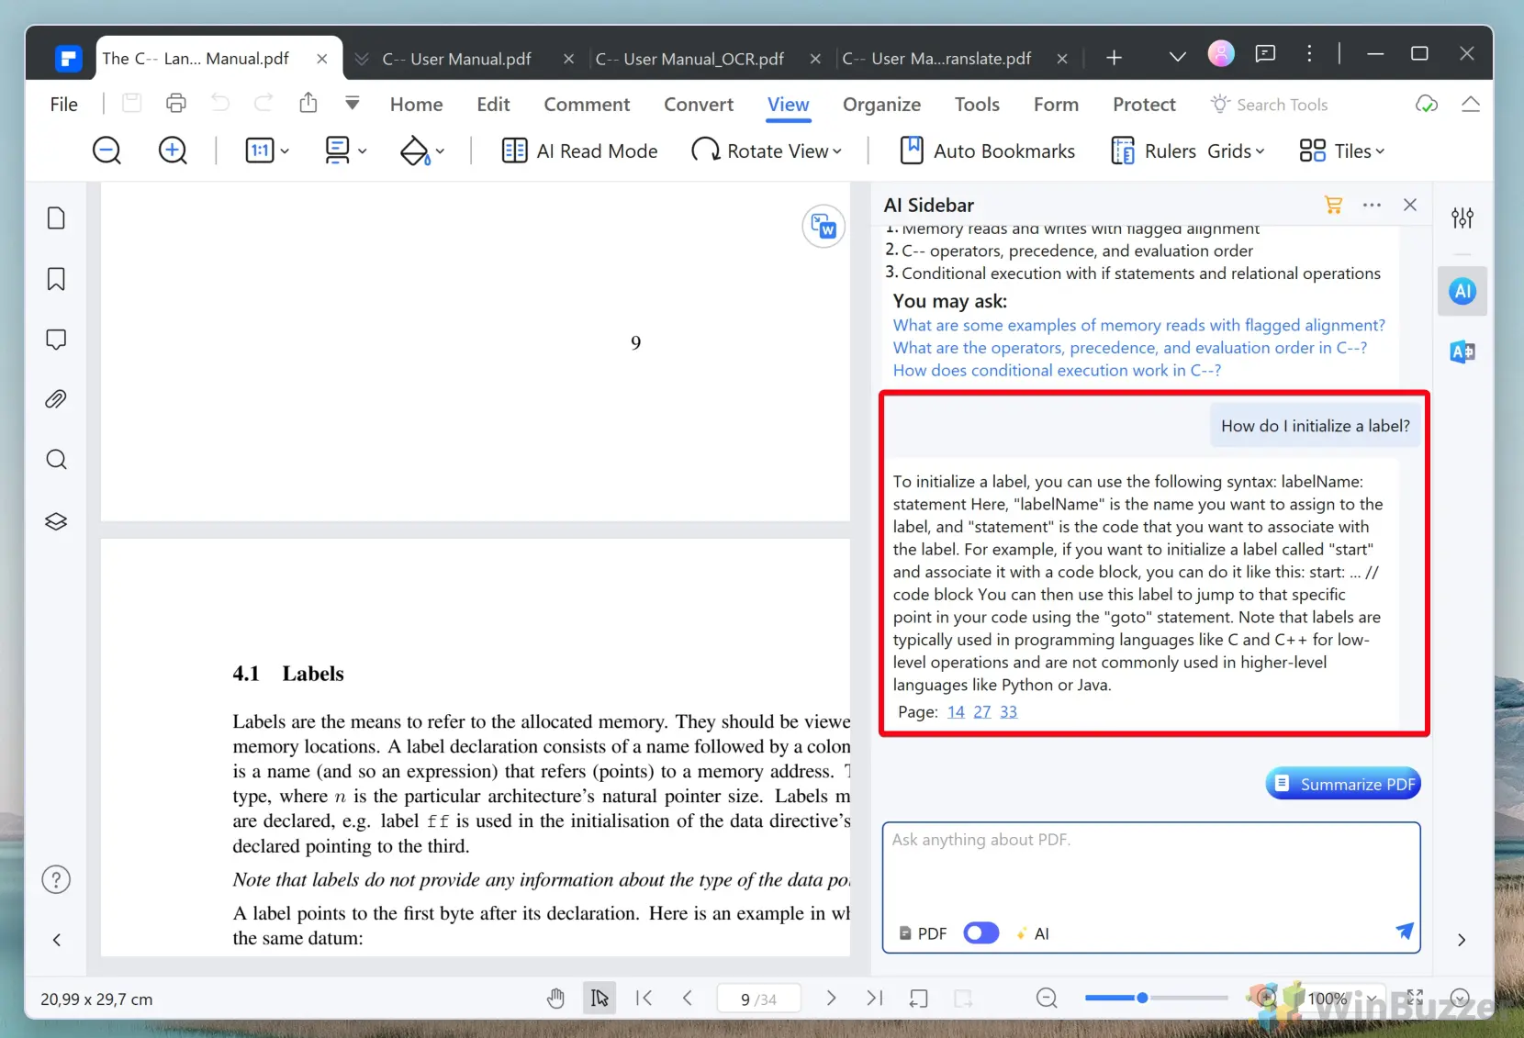Click the zoom out magnifier icon
Viewport: 1524px width, 1038px height.
tap(106, 151)
